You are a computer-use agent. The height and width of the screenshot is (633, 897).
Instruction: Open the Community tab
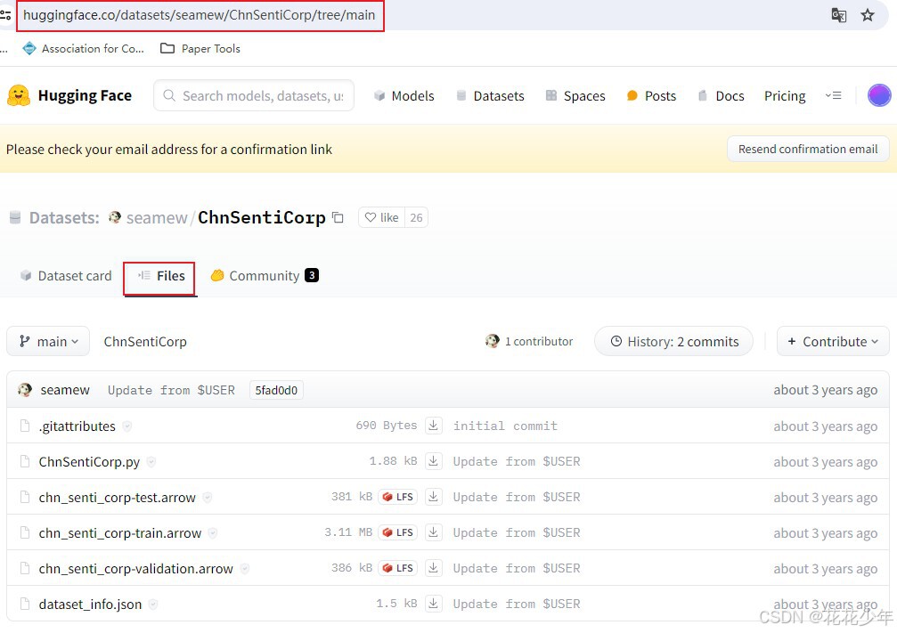click(265, 276)
